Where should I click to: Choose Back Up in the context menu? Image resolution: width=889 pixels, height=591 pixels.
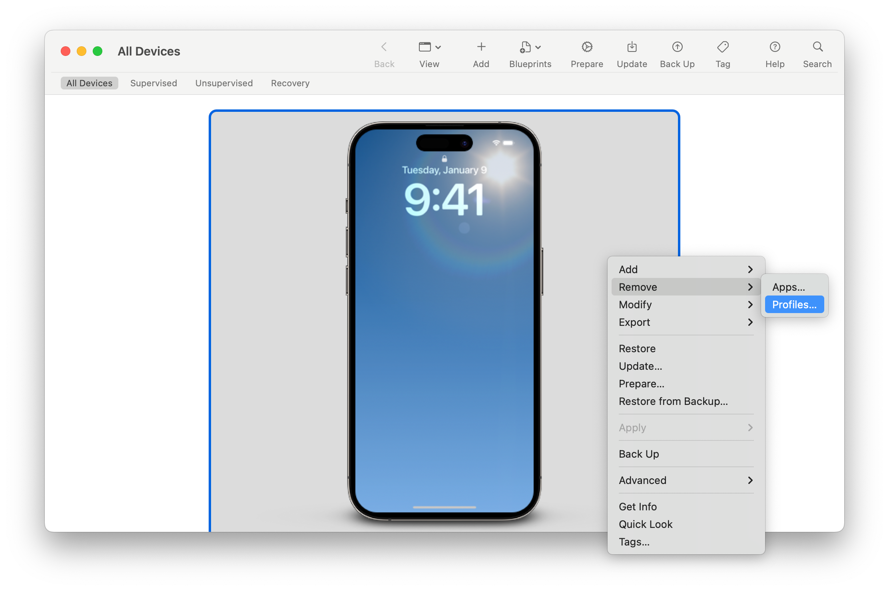[686, 454]
